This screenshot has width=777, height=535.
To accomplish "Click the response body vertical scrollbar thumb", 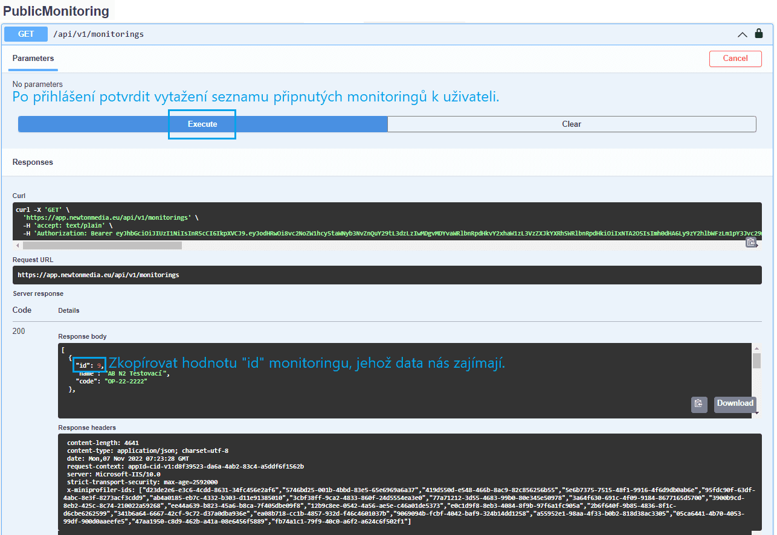I will pyautogui.click(x=756, y=360).
